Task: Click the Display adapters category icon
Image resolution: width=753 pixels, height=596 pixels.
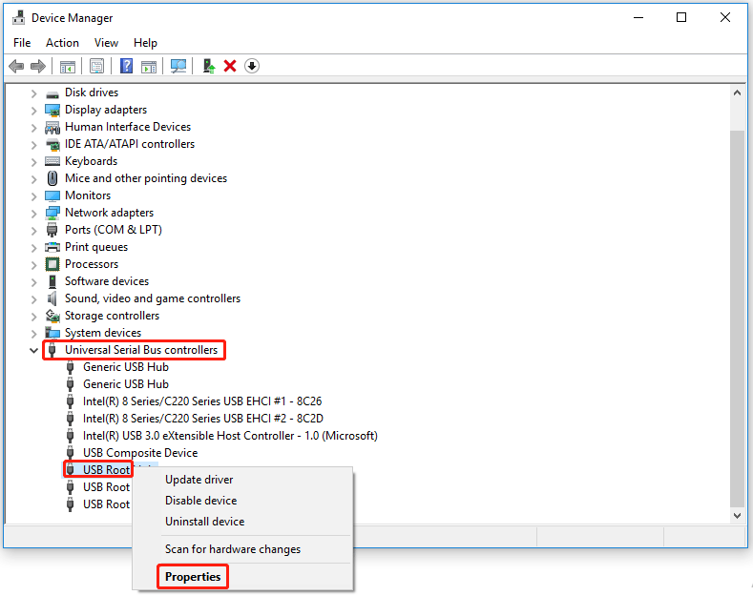Action: click(x=52, y=110)
